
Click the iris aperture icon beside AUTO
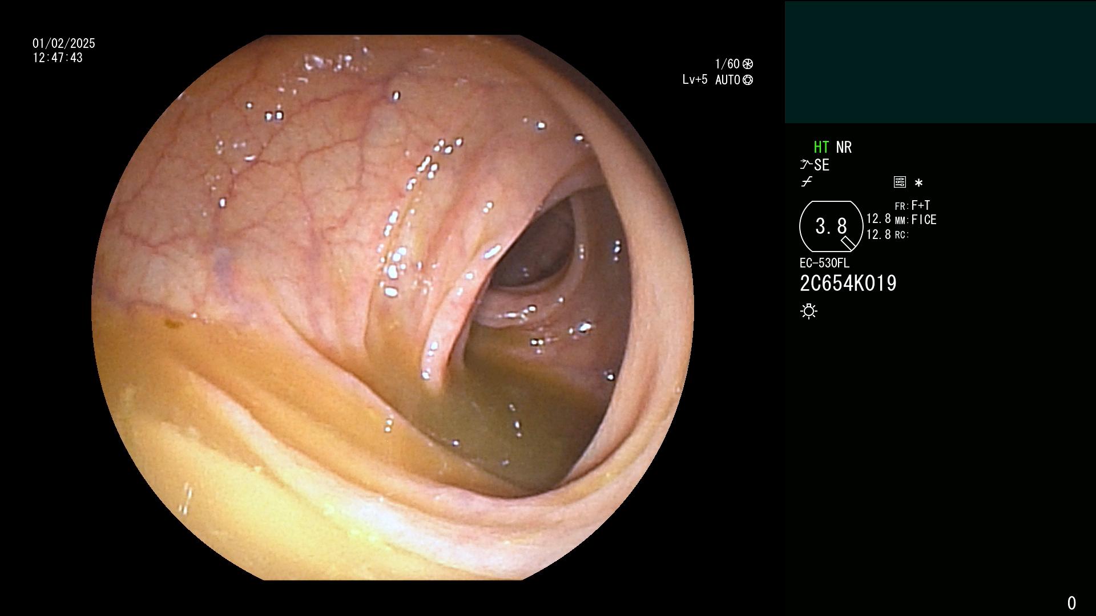(748, 80)
